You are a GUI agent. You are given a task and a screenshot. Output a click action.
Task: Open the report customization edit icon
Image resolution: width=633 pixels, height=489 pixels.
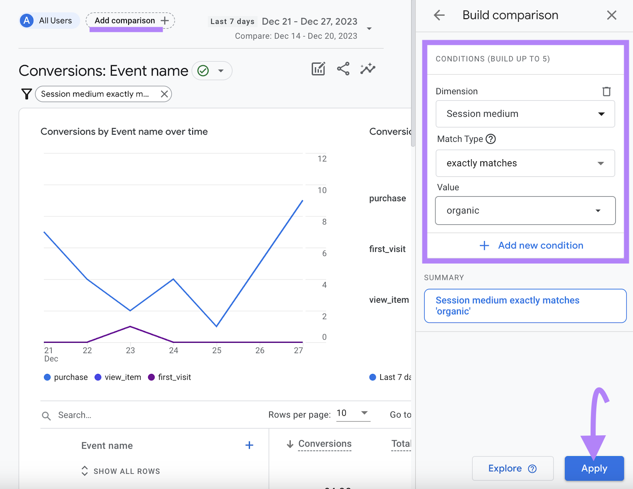[x=318, y=68]
